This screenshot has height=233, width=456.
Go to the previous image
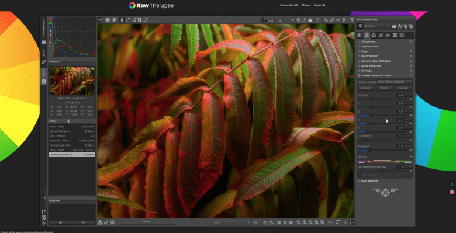click(279, 222)
